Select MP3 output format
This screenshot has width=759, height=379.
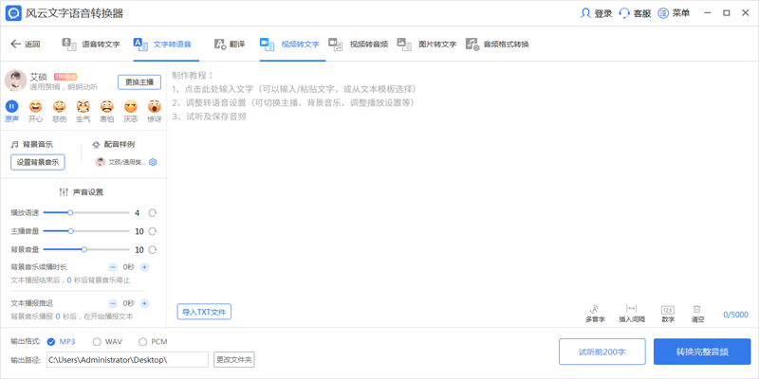click(x=61, y=342)
